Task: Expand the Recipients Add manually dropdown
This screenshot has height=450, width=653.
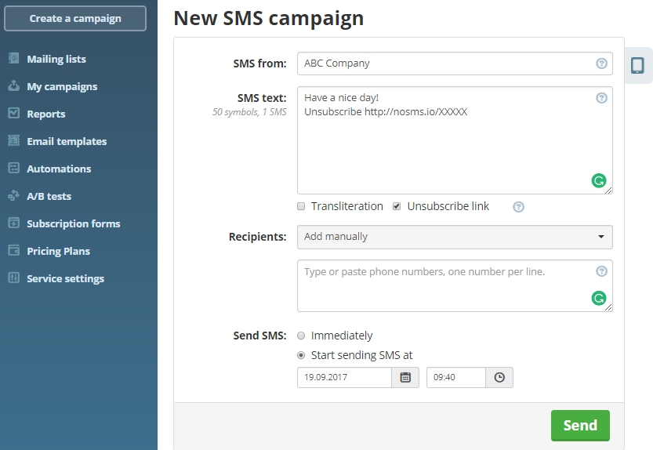Action: point(455,237)
